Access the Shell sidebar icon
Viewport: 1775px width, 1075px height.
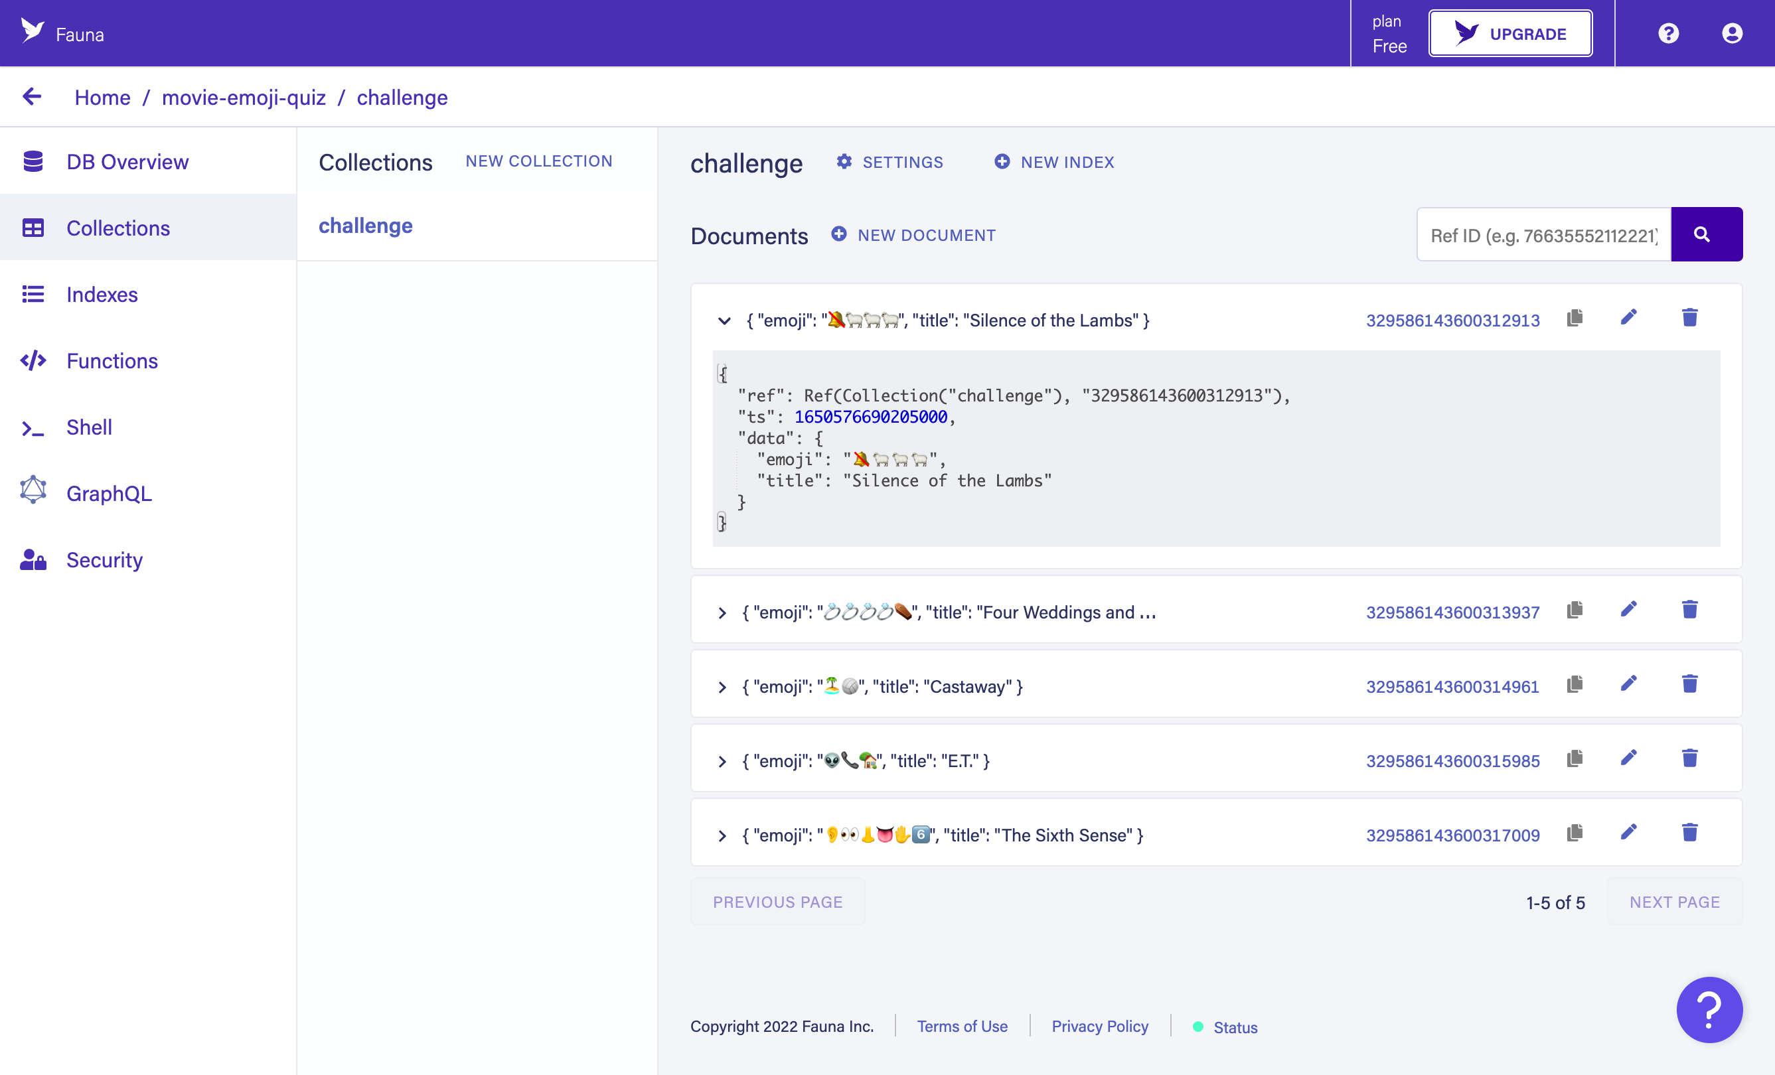click(33, 427)
